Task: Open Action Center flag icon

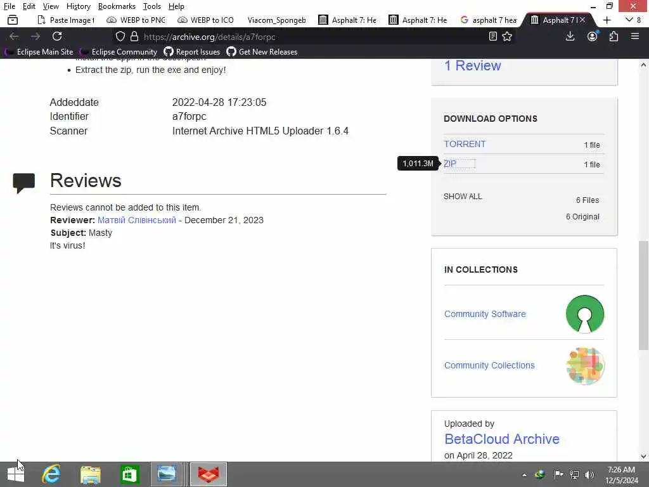Action: point(558,474)
